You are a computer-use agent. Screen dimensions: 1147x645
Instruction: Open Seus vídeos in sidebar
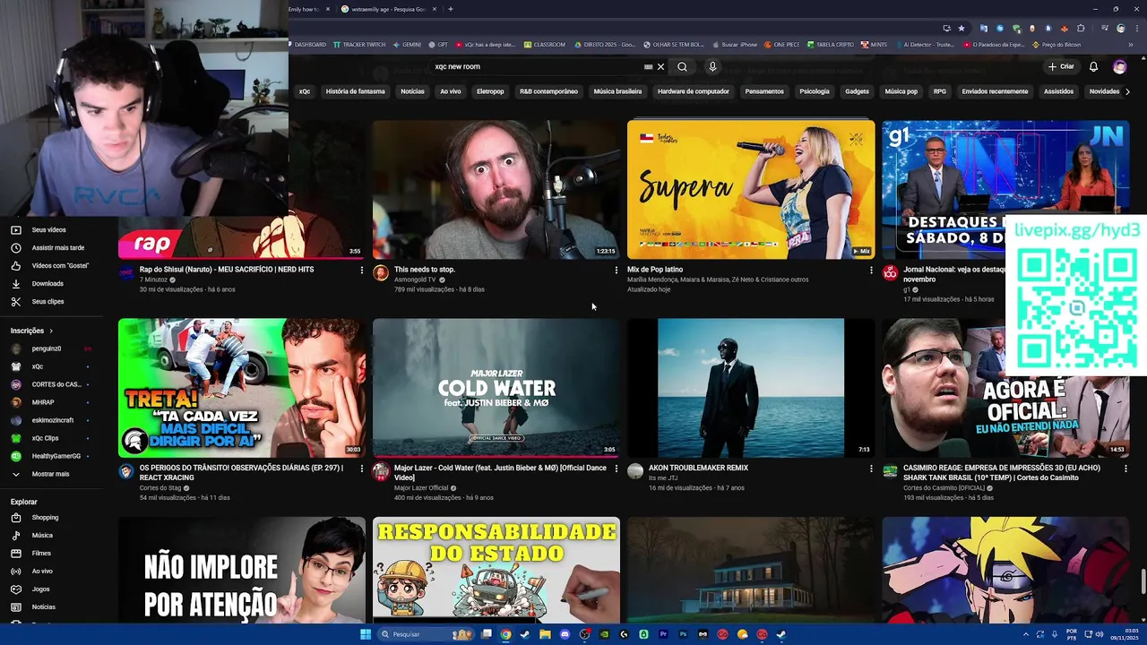pyautogui.click(x=48, y=230)
